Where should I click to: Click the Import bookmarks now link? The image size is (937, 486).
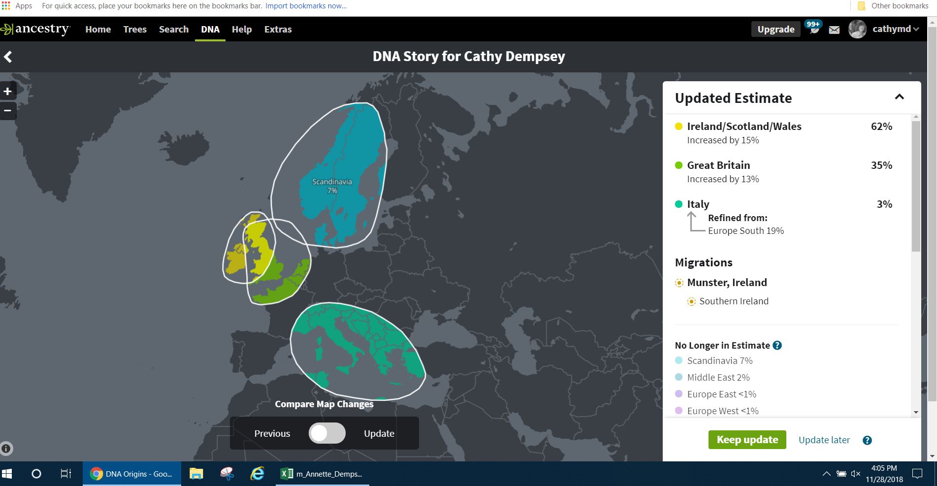(305, 5)
